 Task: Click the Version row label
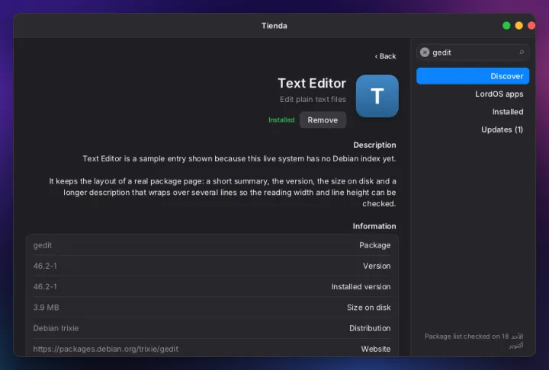(377, 266)
